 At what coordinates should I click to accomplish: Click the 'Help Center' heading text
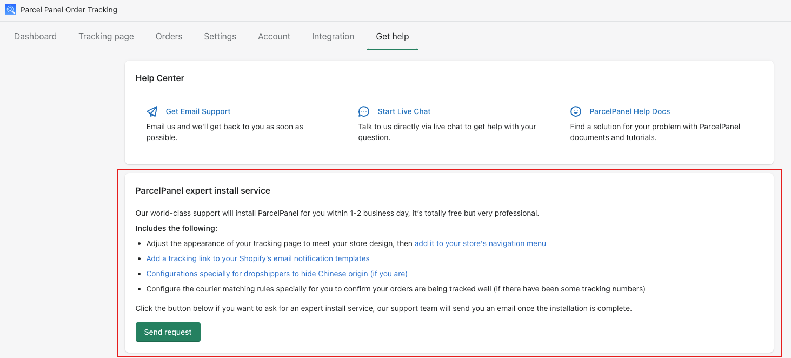coord(160,78)
